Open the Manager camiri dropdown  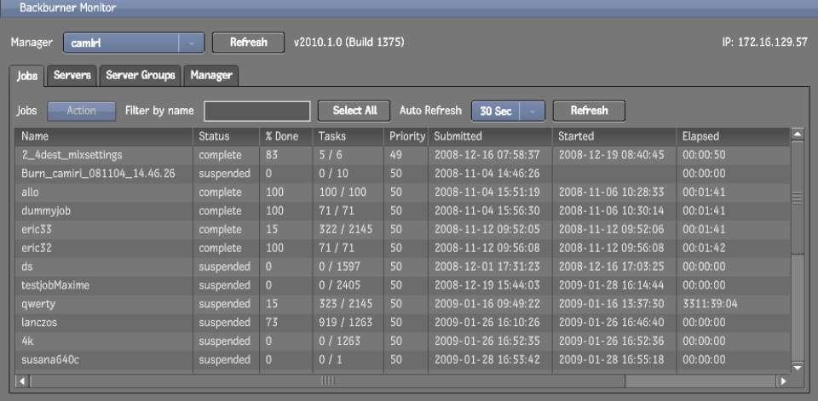[192, 42]
